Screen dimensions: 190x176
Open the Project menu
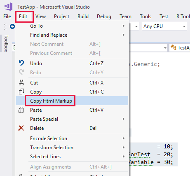(61, 16)
